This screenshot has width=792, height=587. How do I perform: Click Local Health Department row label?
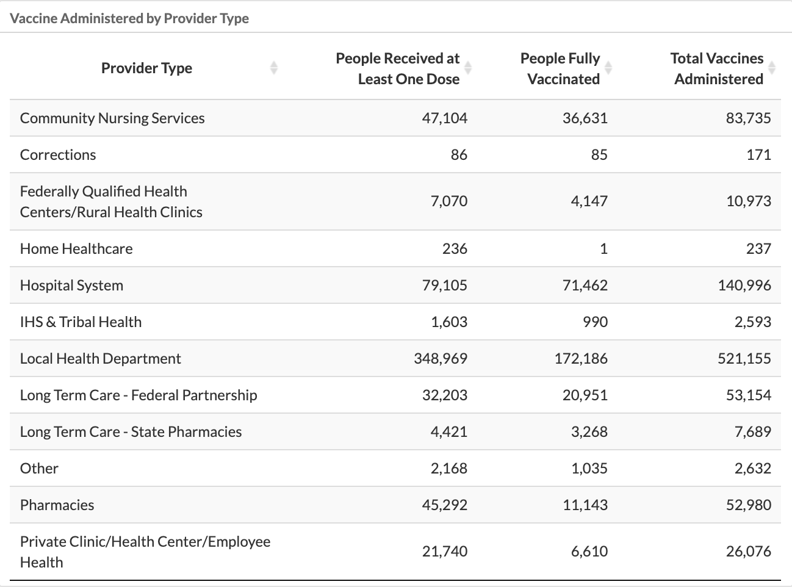point(101,358)
